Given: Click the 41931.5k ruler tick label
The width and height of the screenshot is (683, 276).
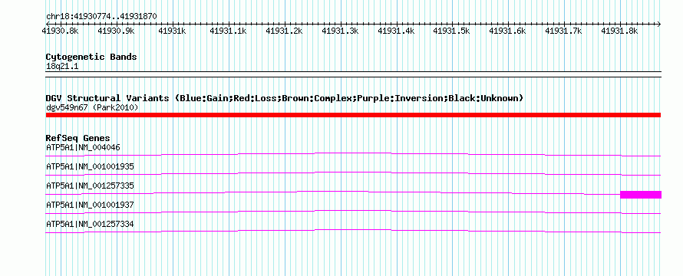Looking at the screenshot, I should tap(452, 31).
